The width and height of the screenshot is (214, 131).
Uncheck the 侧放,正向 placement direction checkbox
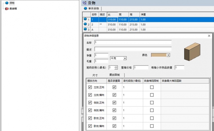tap(90, 102)
